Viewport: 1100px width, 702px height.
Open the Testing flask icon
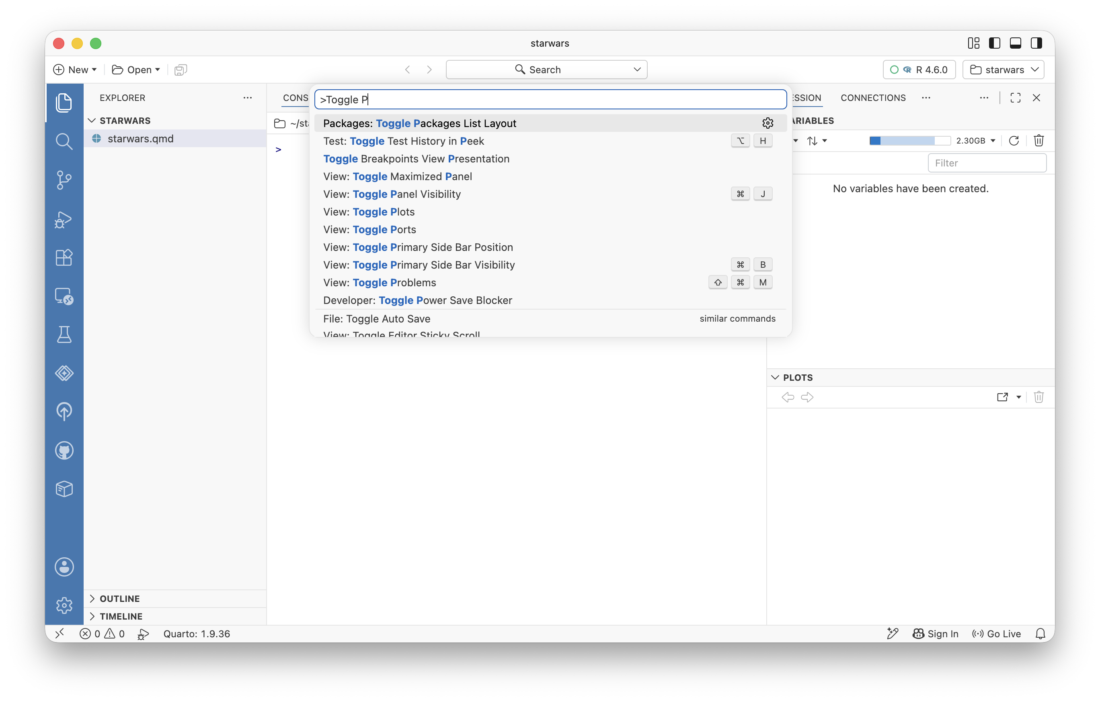tap(64, 335)
